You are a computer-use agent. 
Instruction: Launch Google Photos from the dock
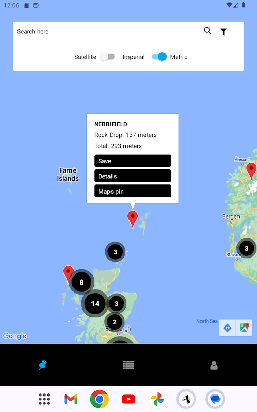coord(157,399)
